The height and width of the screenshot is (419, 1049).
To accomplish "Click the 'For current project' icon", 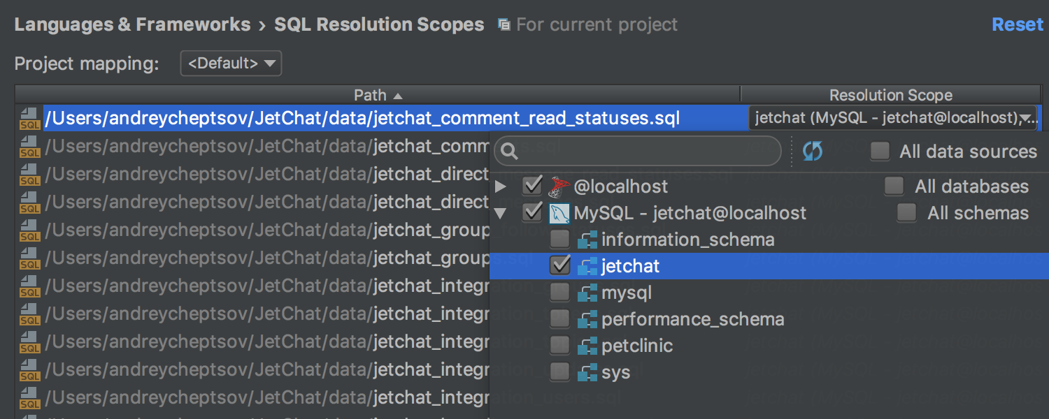I will pyautogui.click(x=504, y=24).
